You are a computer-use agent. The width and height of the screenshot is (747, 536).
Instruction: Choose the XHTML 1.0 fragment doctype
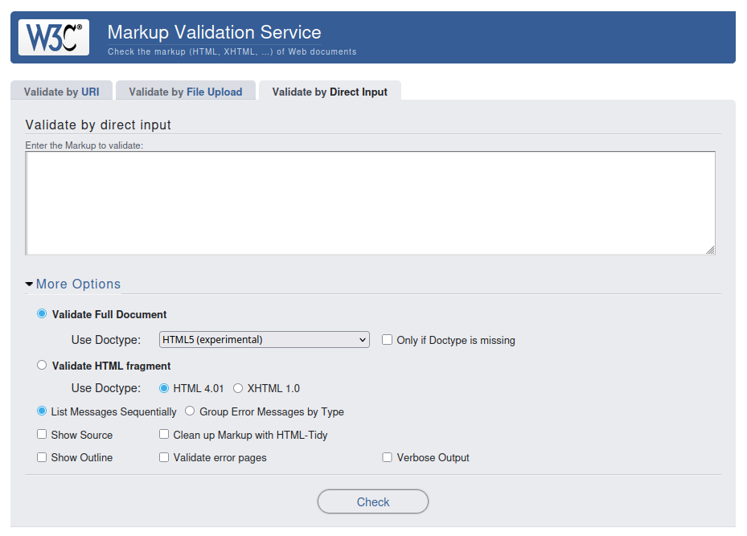(x=238, y=388)
